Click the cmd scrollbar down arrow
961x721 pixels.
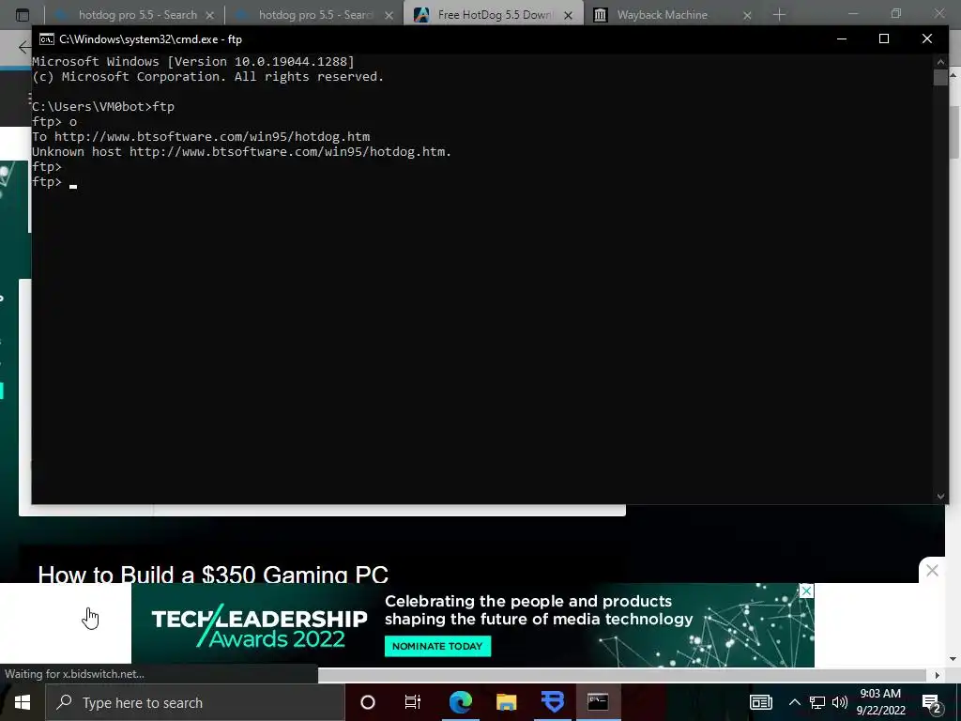coord(940,497)
